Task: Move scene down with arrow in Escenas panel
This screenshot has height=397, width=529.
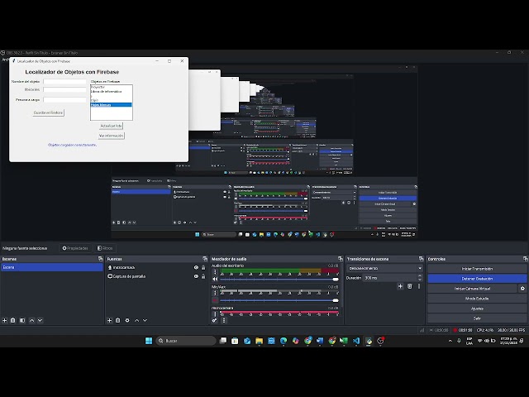Action: coord(40,320)
